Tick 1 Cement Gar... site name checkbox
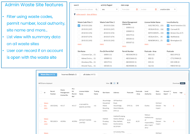 79,55
